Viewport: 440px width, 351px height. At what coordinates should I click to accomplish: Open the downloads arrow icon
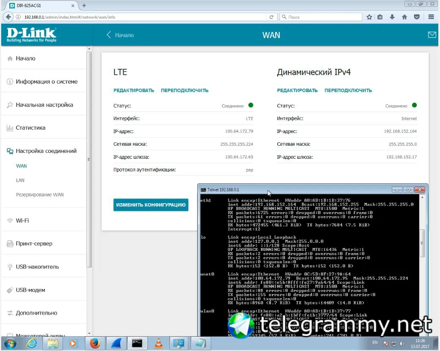tap(392, 17)
